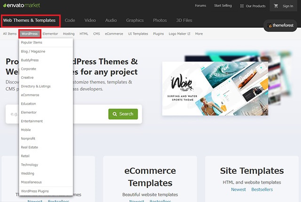301x202 pixels.
Task: Click the Envato Market logo
Action: click(22, 5)
